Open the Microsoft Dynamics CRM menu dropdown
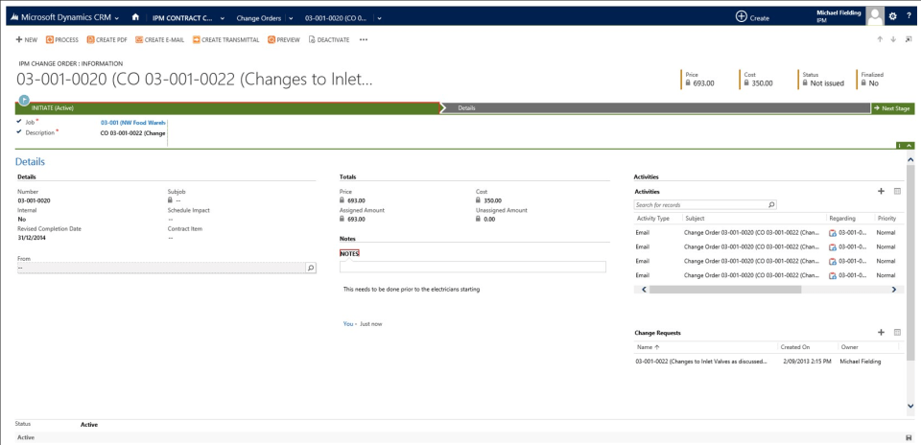Image resolution: width=921 pixels, height=445 pixels. (117, 17)
